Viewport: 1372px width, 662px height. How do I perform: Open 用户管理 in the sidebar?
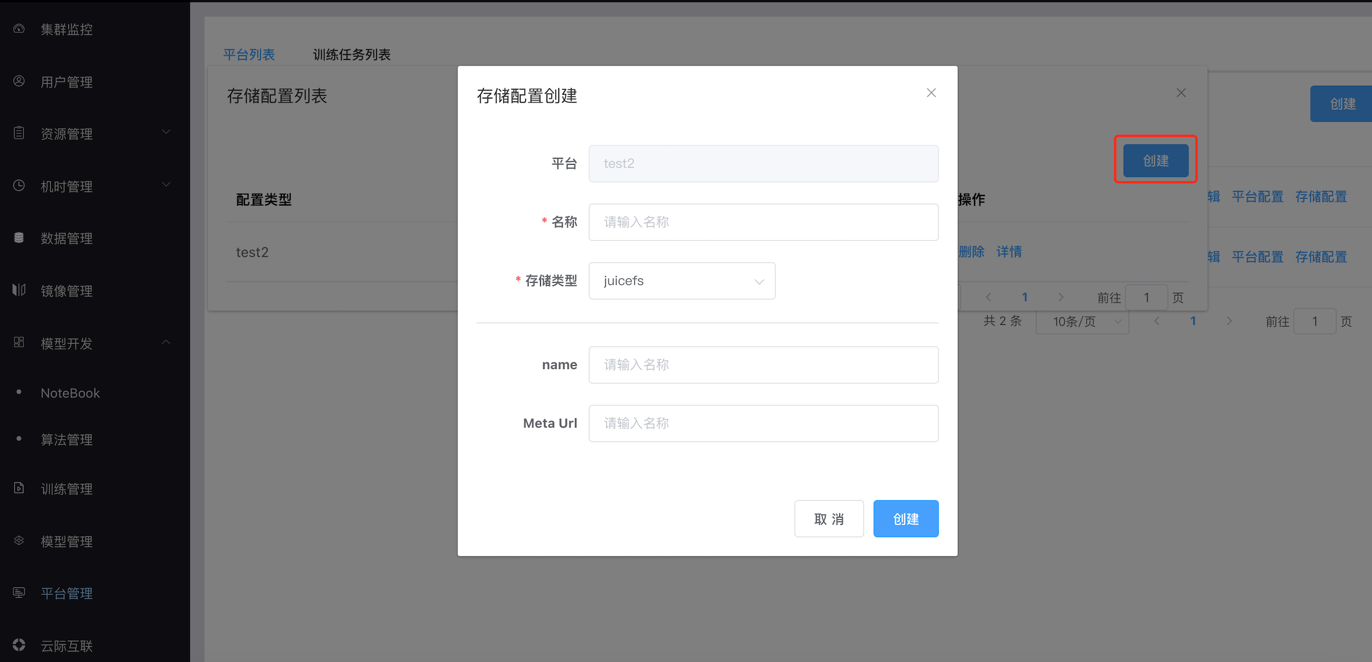[x=67, y=82]
